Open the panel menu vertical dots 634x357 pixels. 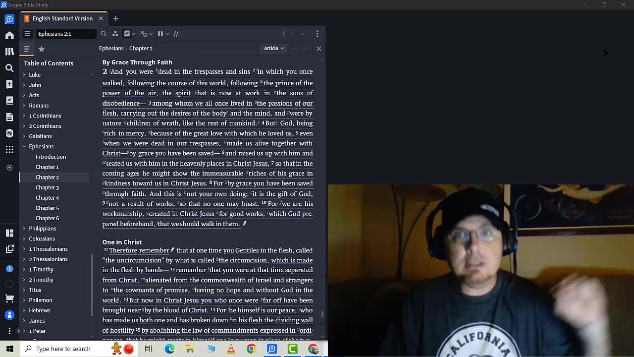[317, 34]
